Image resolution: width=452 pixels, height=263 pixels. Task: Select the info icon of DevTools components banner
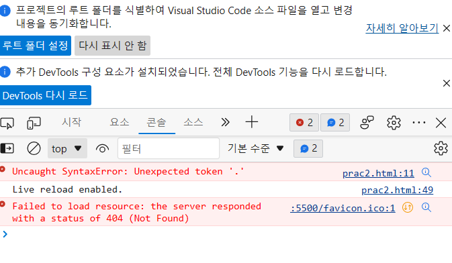point(5,72)
